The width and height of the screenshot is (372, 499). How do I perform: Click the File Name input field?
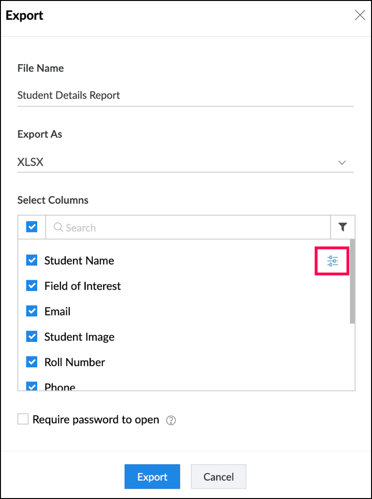pyautogui.click(x=185, y=95)
